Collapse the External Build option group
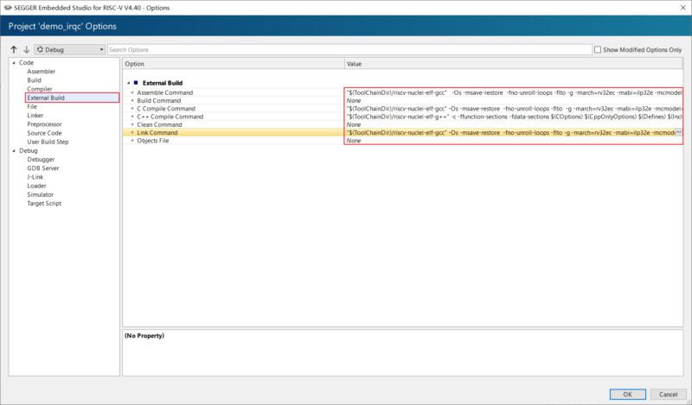 tap(128, 83)
